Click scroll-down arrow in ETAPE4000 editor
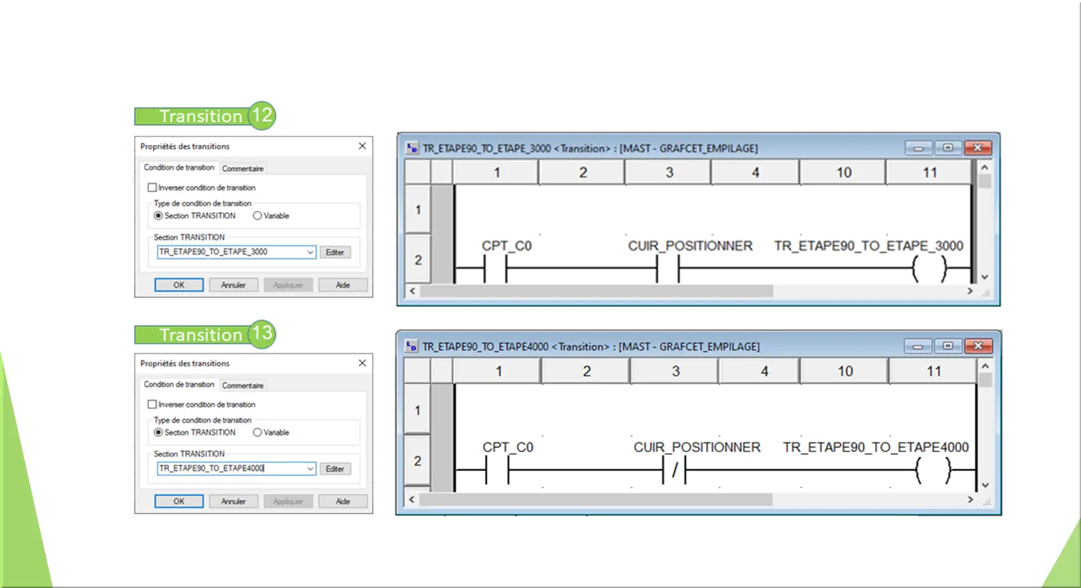 point(985,485)
